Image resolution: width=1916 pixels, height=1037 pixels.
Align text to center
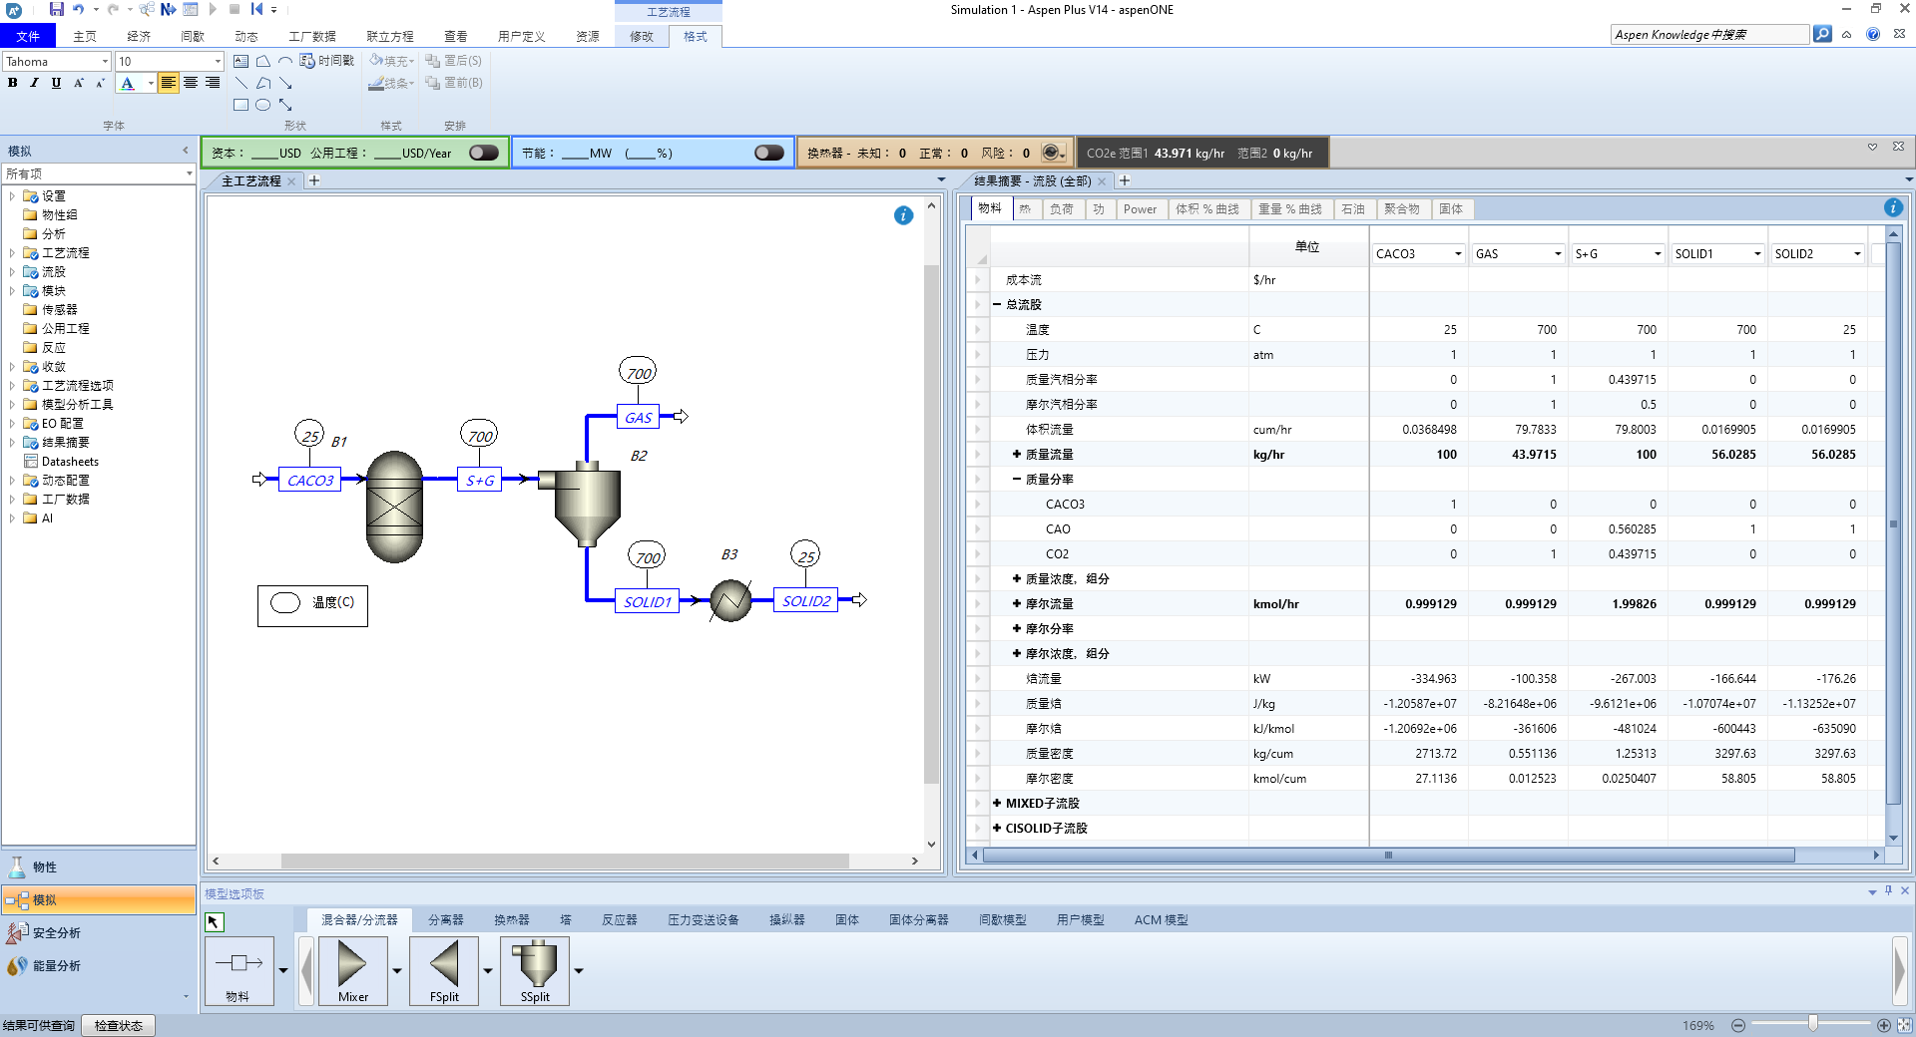[191, 83]
